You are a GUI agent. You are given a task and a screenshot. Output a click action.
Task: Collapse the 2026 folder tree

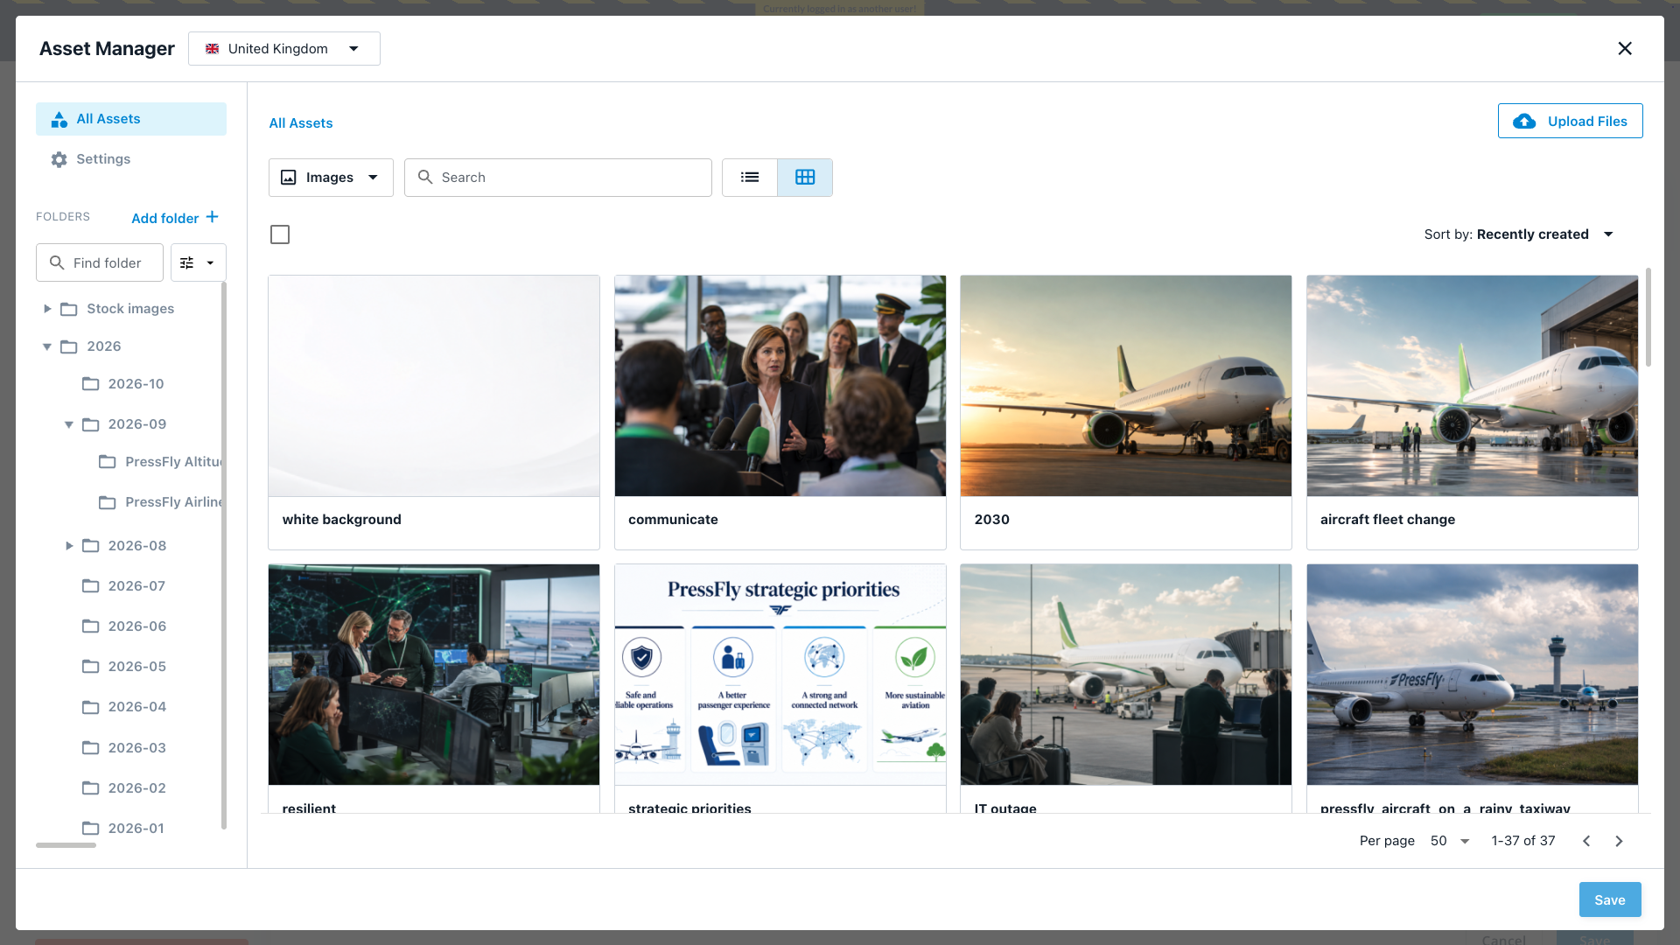click(47, 346)
